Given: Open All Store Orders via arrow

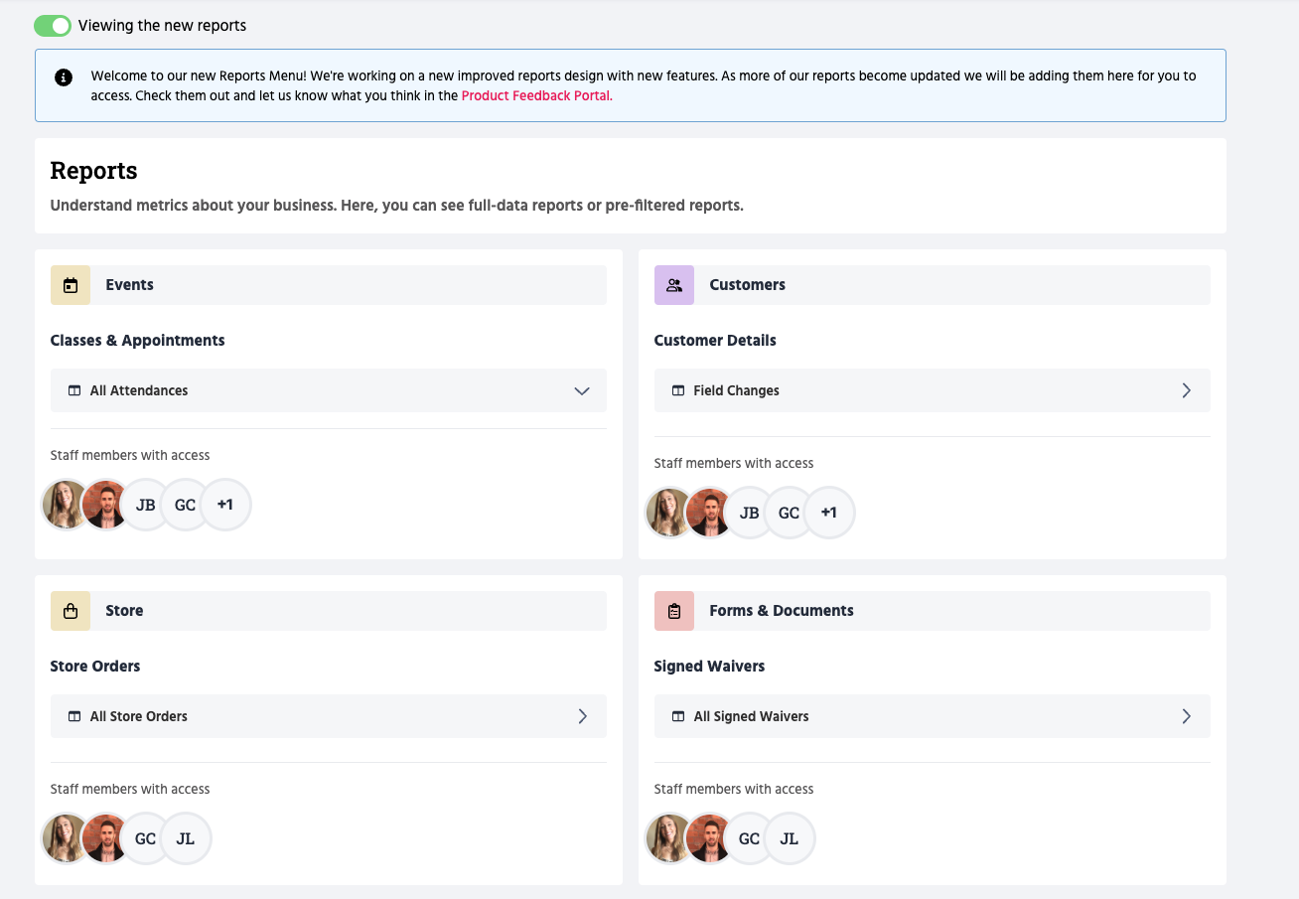Looking at the screenshot, I should [x=582, y=716].
